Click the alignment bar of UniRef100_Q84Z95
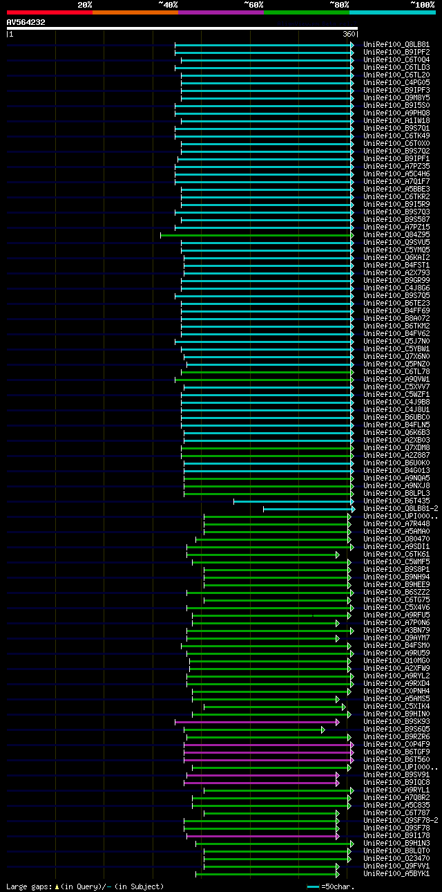The width and height of the screenshot is (442, 892). pyautogui.click(x=257, y=235)
